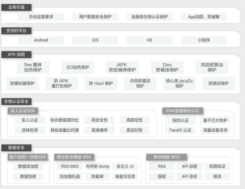The height and width of the screenshot is (189, 245).
Task: Click the 移动网盘 MGS group label
Action: point(167,157)
